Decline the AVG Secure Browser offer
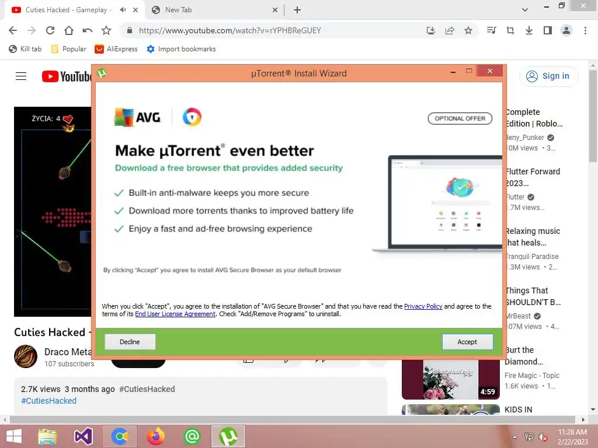This screenshot has height=448, width=598. pyautogui.click(x=130, y=342)
